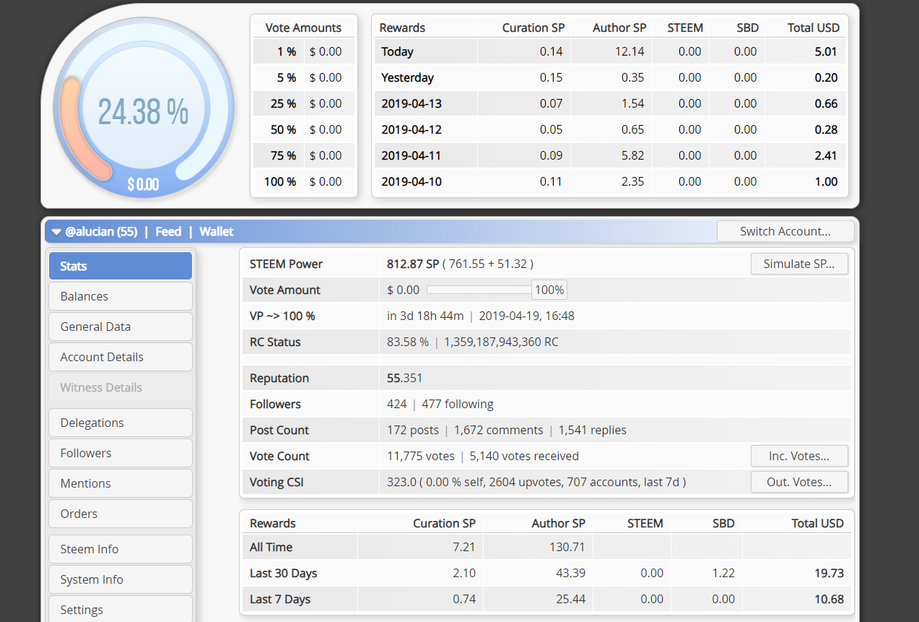Image resolution: width=919 pixels, height=622 pixels.
Task: Switch to the Delegations tab
Action: (x=121, y=423)
